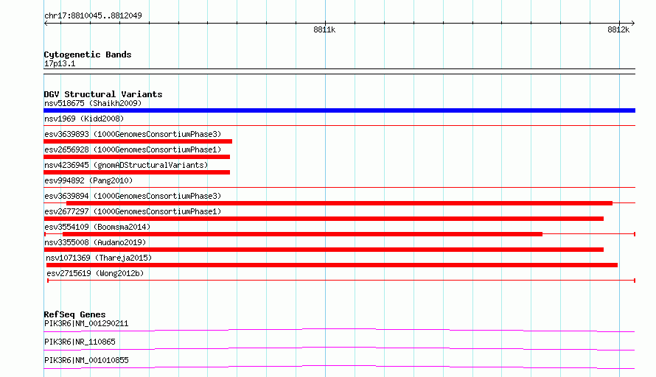The width and height of the screenshot is (656, 377).
Task: Click the red bar under esv2656928
Action: pos(137,157)
